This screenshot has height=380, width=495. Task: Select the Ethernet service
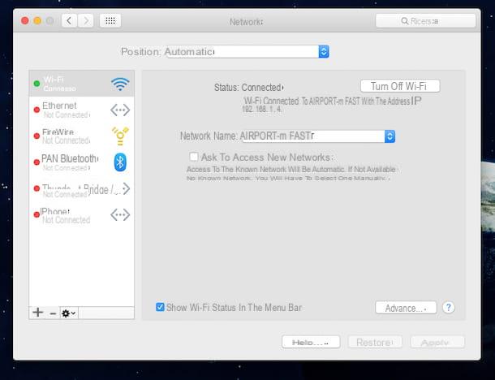pyautogui.click(x=81, y=110)
